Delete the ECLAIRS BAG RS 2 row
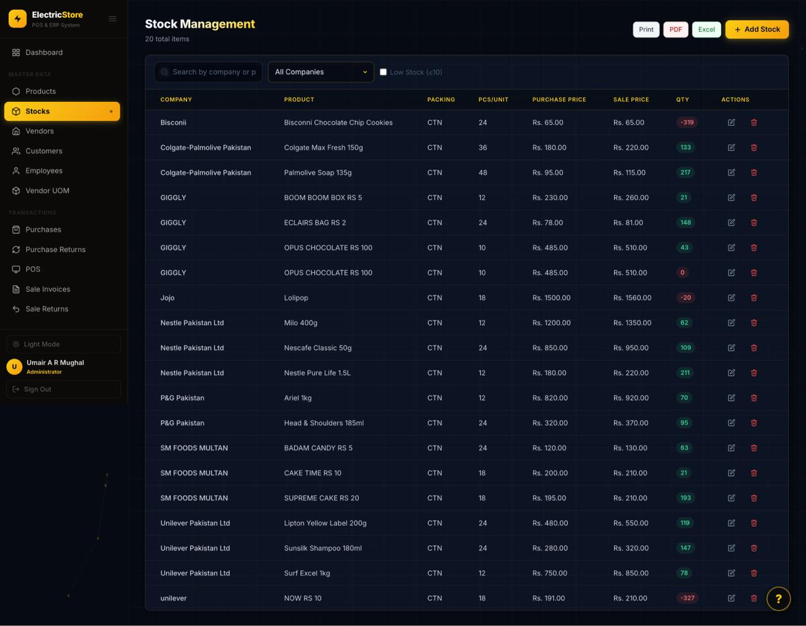Image resolution: width=806 pixels, height=626 pixels. tap(754, 223)
